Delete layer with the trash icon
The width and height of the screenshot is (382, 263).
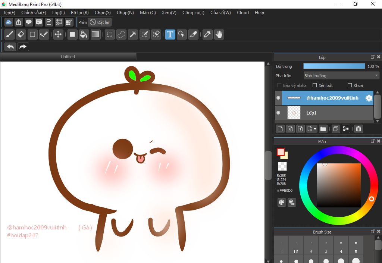coord(358,129)
